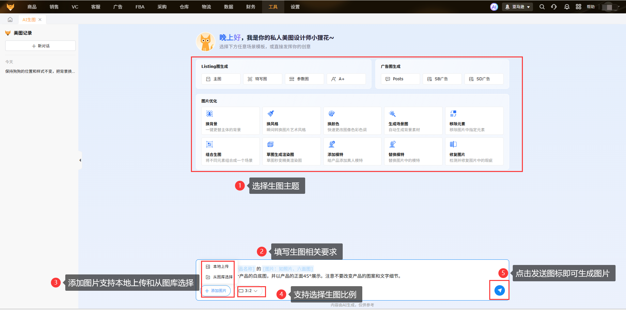The width and height of the screenshot is (626, 310).
Task: Go to home via house icon
Action: (10, 20)
